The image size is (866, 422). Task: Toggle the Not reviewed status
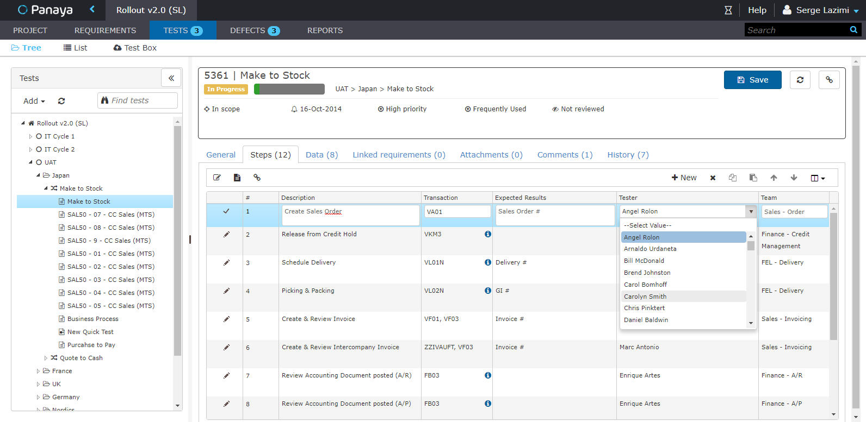(578, 109)
